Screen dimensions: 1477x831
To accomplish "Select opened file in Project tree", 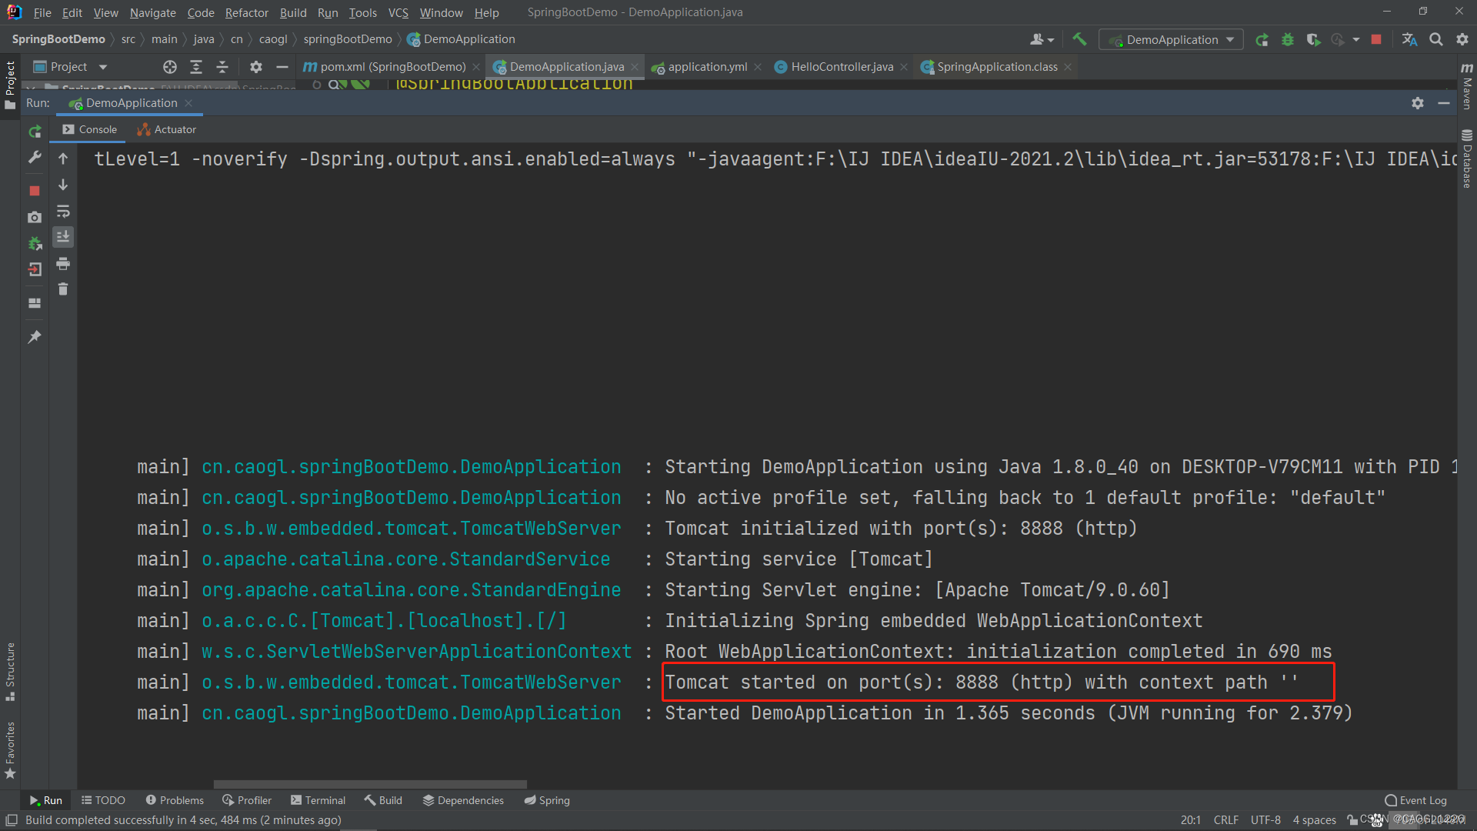I will tap(170, 67).
